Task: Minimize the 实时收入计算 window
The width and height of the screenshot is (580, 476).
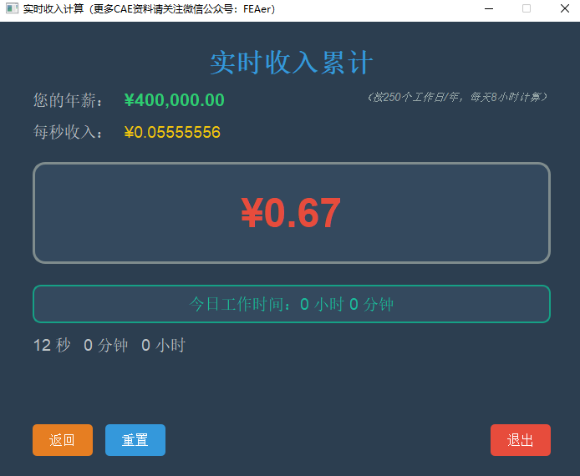Action: [x=488, y=9]
